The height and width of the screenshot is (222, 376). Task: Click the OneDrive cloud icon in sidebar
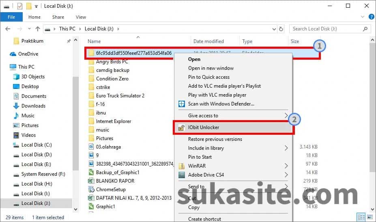click(x=13, y=54)
